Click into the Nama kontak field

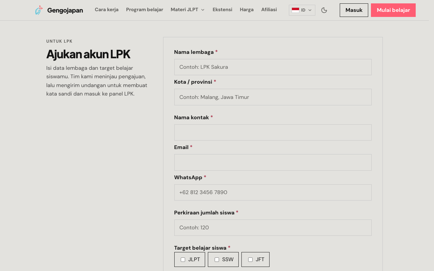(x=273, y=132)
